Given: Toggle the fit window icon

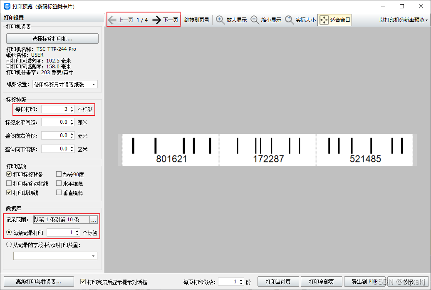Looking at the screenshot, I should pyautogui.click(x=324, y=20).
